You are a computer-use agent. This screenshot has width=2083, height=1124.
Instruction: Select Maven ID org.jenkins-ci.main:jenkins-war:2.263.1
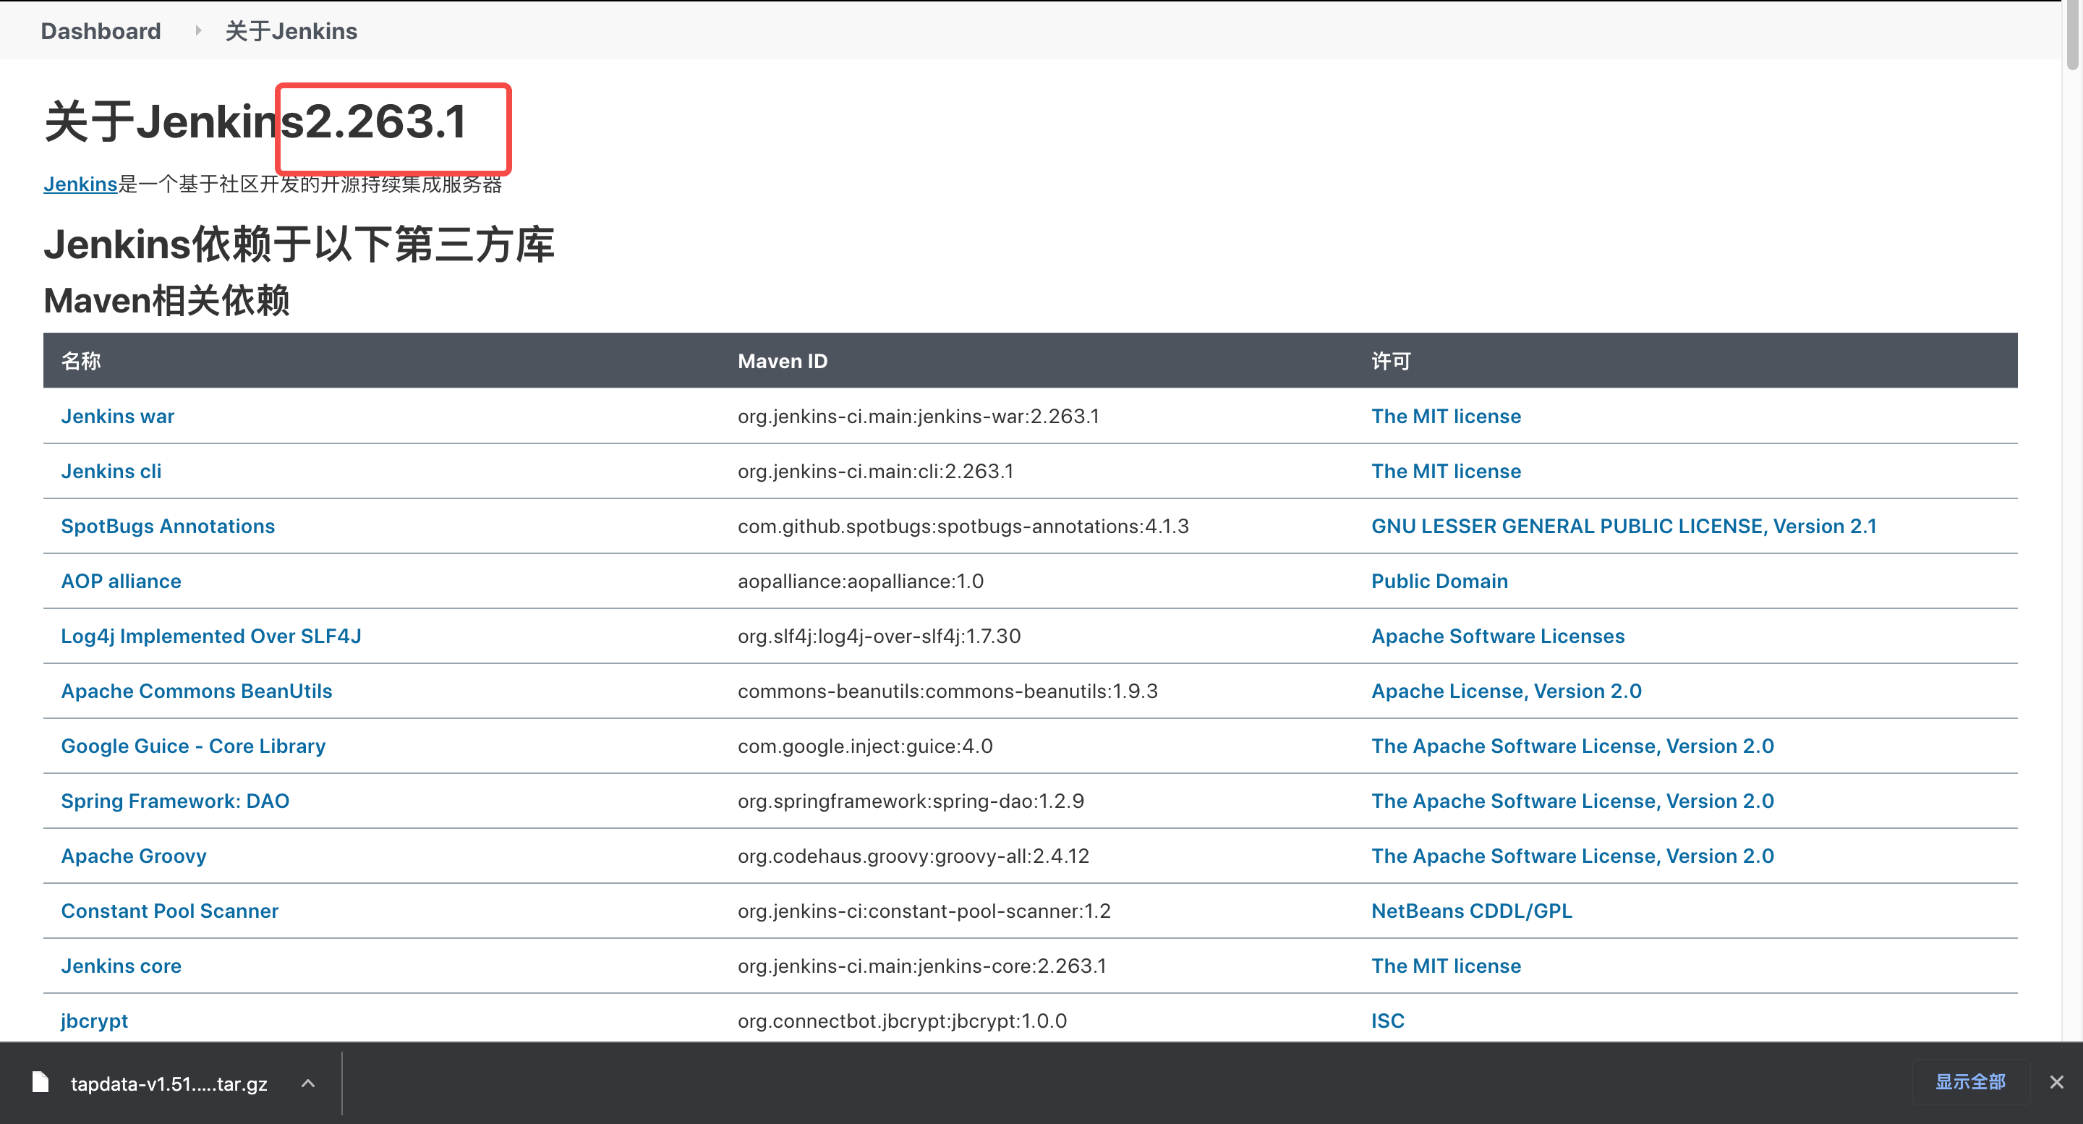tap(919, 417)
